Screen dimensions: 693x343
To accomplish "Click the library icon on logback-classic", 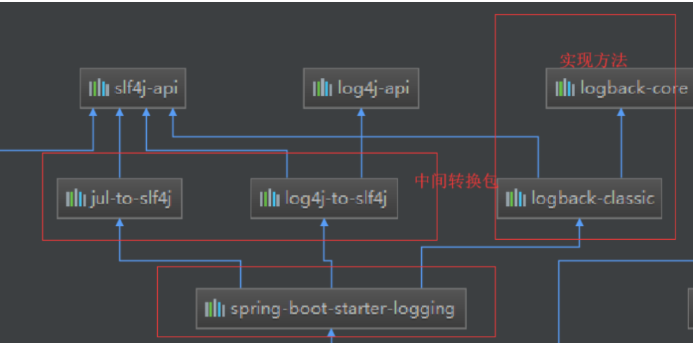I will click(x=516, y=199).
